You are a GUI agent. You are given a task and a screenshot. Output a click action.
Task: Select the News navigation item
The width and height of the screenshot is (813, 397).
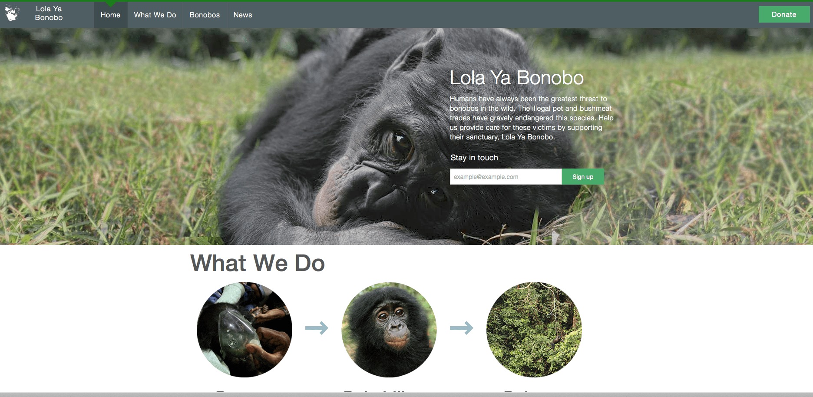(243, 15)
